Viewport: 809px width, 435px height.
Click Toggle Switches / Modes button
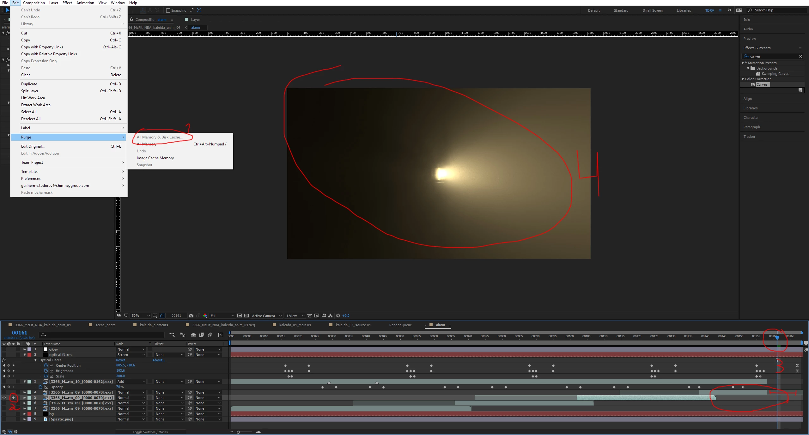(150, 432)
